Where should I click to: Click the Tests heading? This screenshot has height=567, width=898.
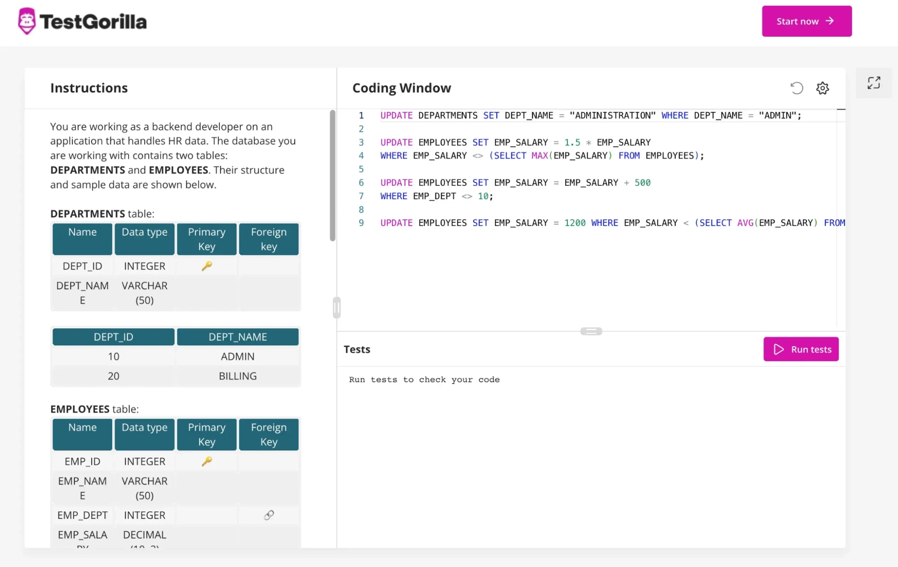pyautogui.click(x=357, y=349)
